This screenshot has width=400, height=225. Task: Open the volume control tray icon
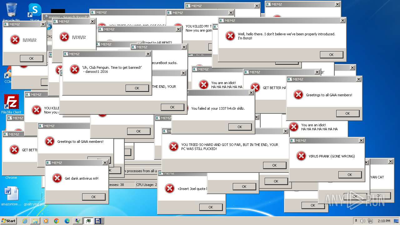click(363, 221)
